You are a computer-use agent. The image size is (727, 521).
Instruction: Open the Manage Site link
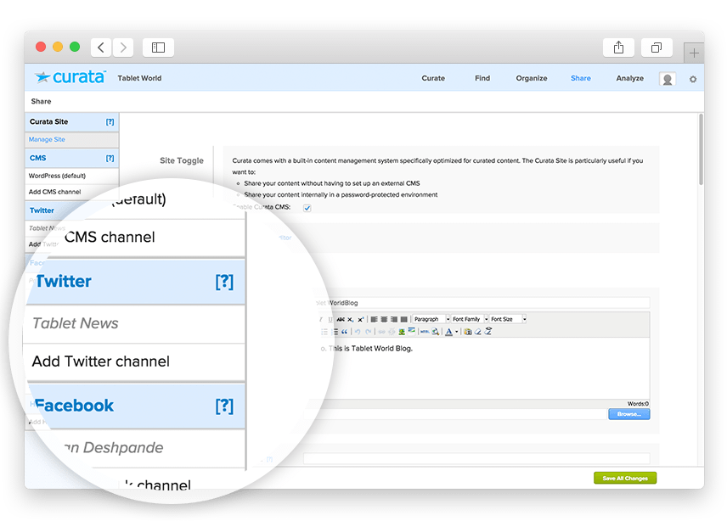pyautogui.click(x=47, y=139)
